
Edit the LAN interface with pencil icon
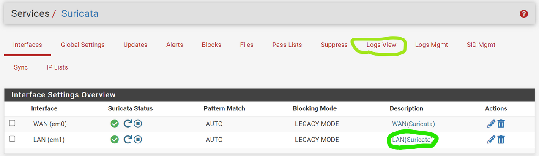tap(491, 139)
